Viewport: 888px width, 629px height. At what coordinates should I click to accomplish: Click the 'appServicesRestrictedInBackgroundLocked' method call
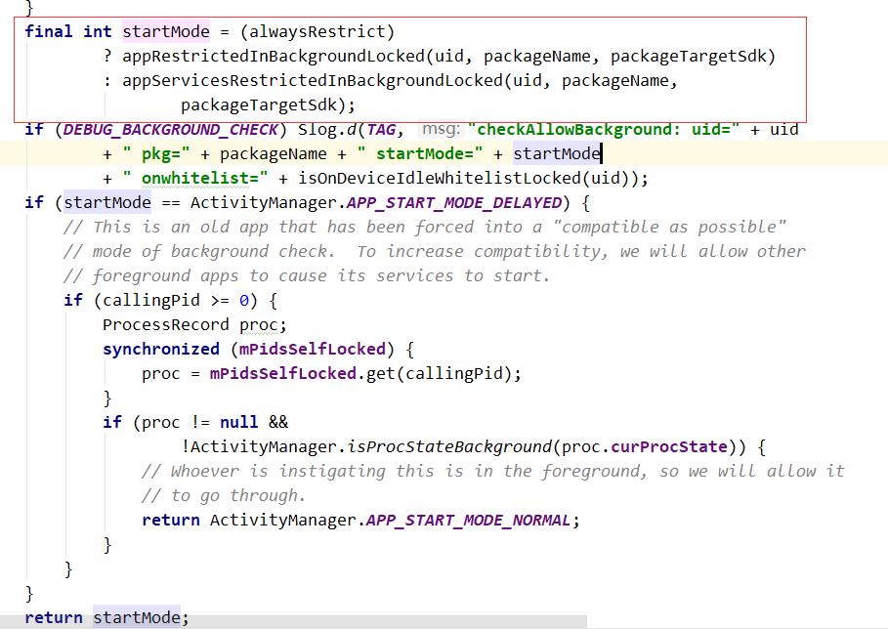[x=313, y=80]
